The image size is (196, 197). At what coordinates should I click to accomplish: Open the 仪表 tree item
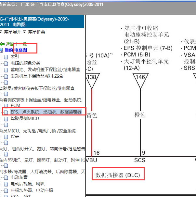(x=15, y=136)
